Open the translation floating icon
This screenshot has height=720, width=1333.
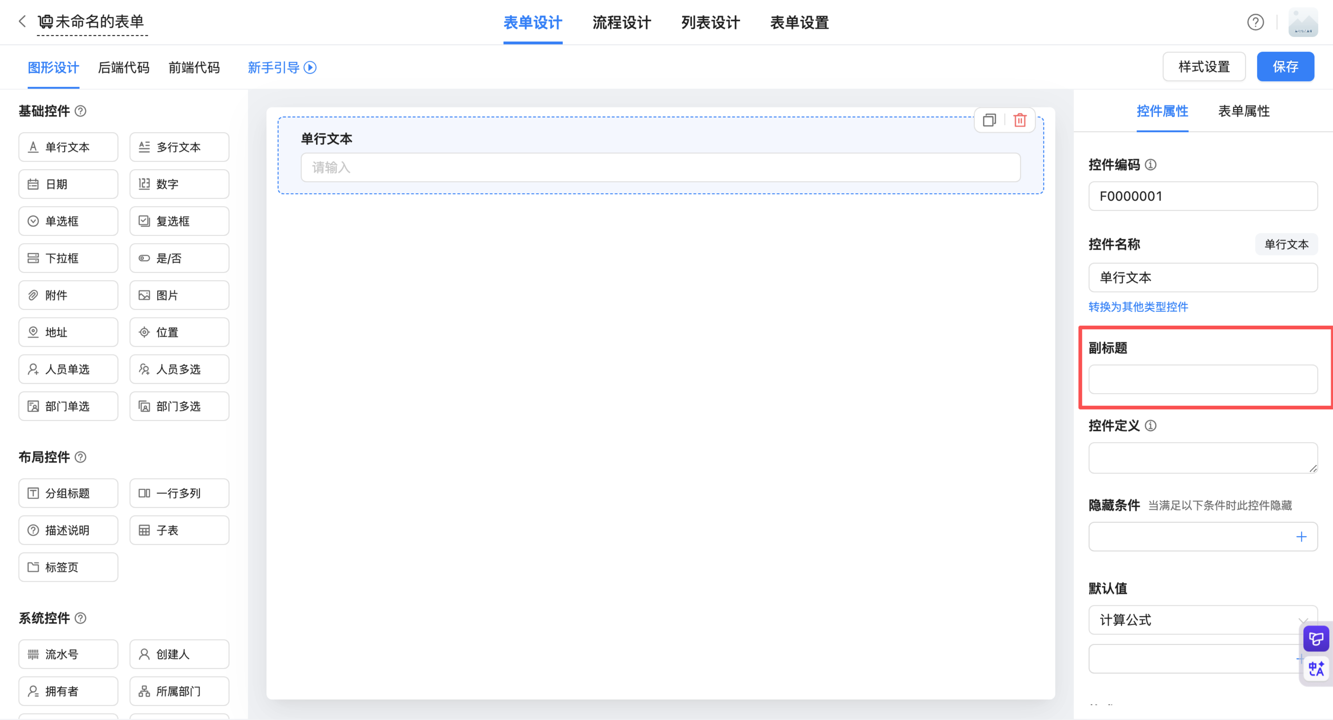[x=1316, y=669]
